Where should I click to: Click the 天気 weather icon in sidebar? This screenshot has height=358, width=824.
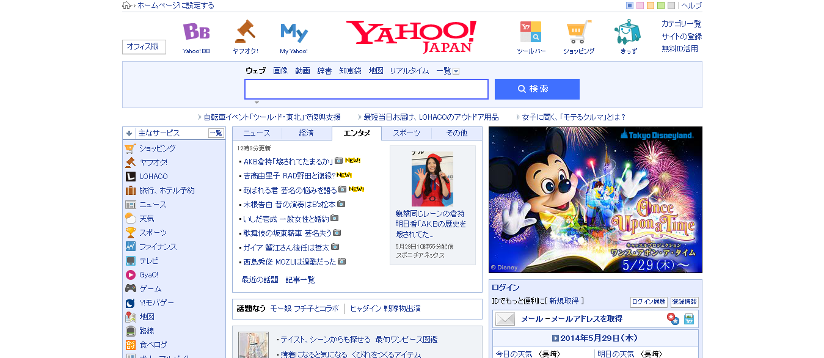(x=130, y=219)
